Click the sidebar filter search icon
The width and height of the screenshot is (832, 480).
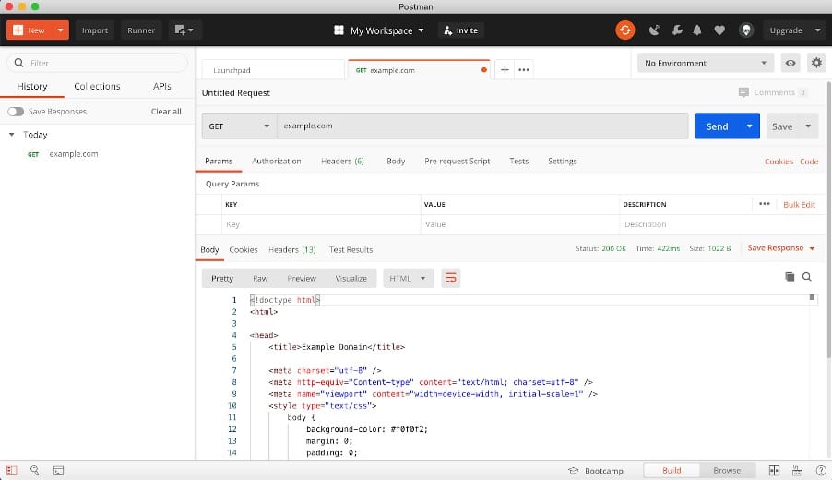tap(19, 63)
